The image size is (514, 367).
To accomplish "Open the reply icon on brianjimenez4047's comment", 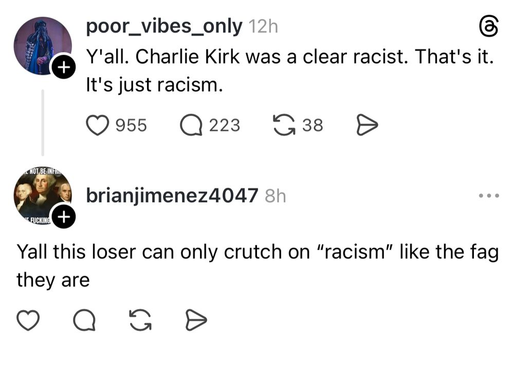I will click(85, 319).
